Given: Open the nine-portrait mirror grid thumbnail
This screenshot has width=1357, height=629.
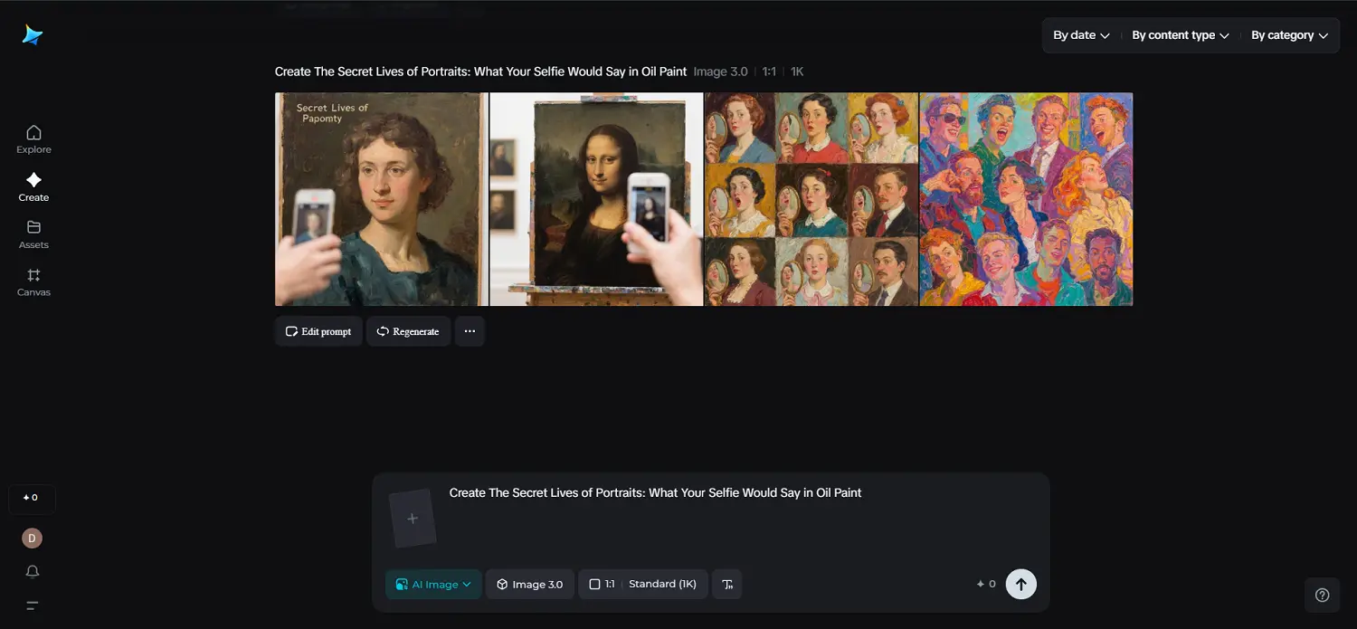Looking at the screenshot, I should click(811, 199).
